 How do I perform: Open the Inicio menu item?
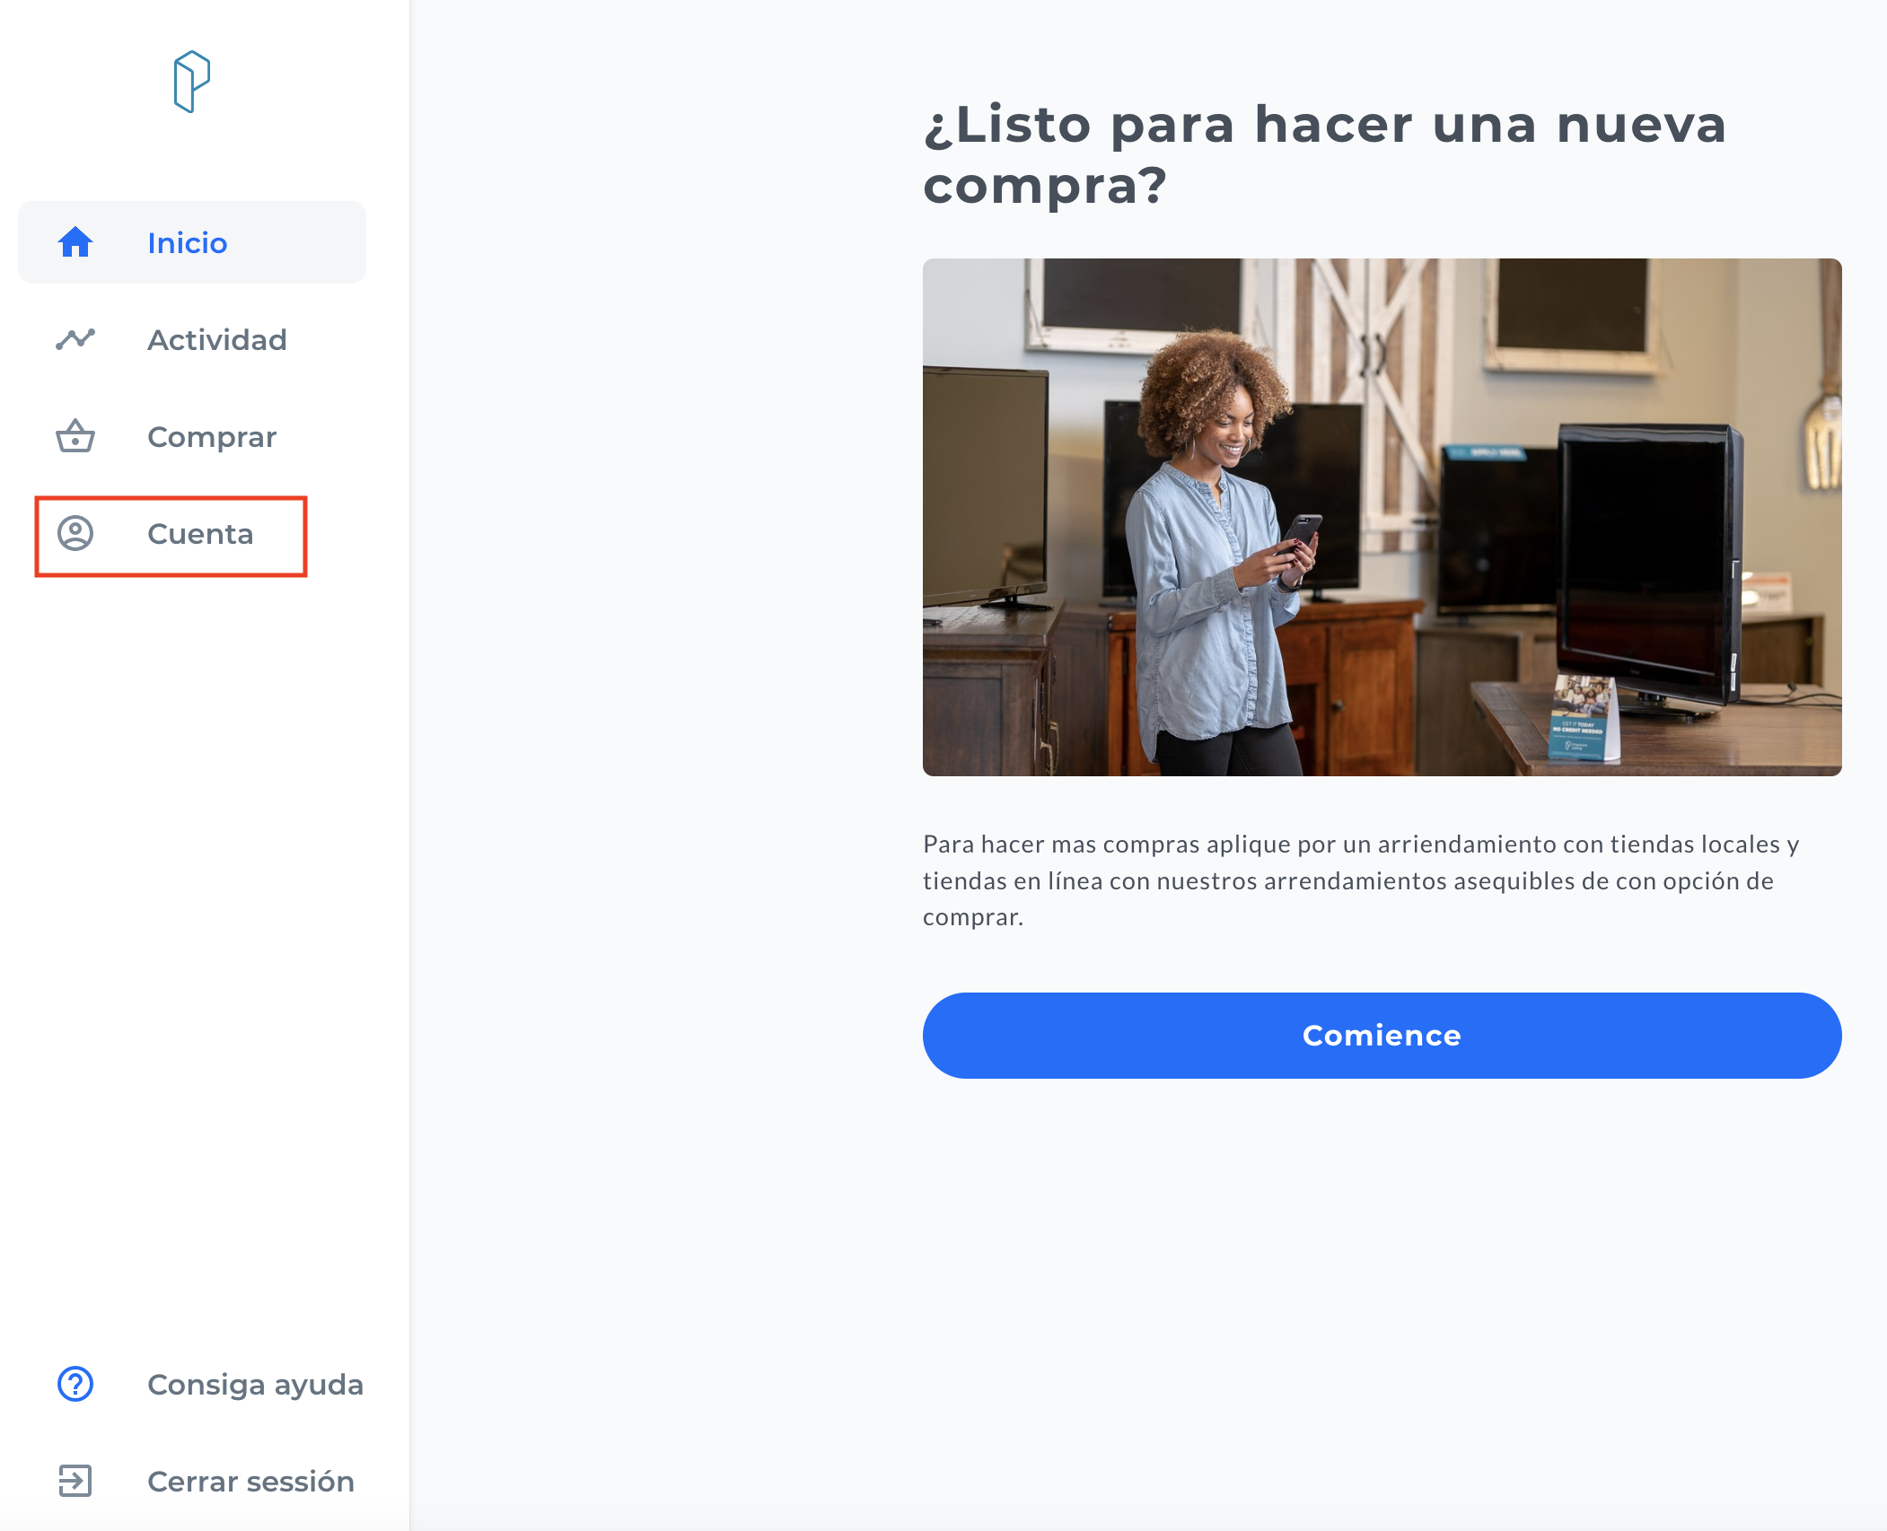(x=192, y=242)
